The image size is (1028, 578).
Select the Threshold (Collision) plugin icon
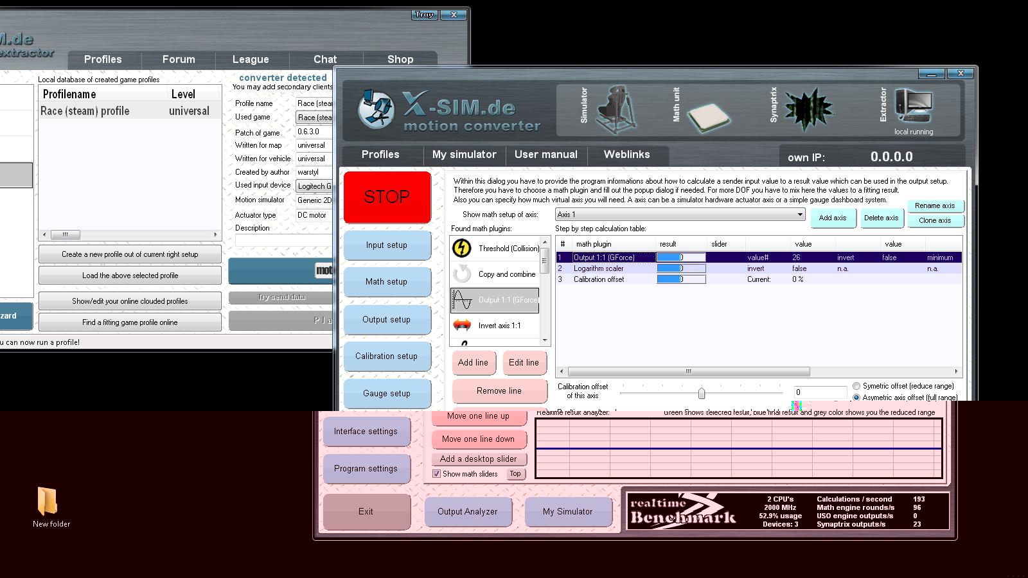pos(461,249)
